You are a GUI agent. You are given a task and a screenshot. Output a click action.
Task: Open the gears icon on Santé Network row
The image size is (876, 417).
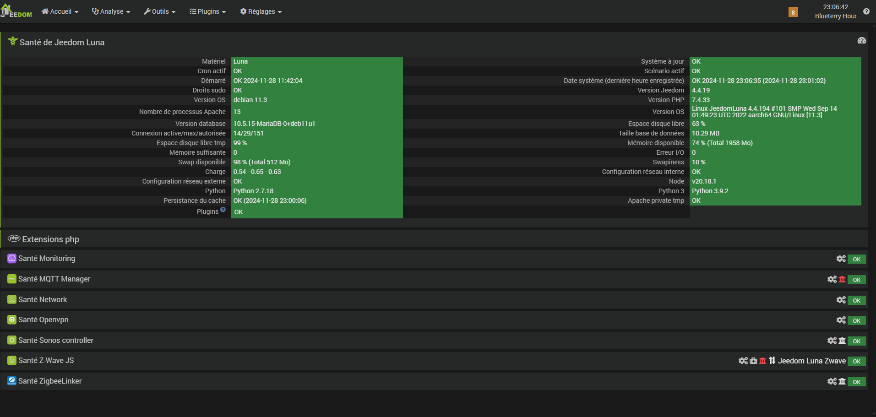tap(841, 300)
